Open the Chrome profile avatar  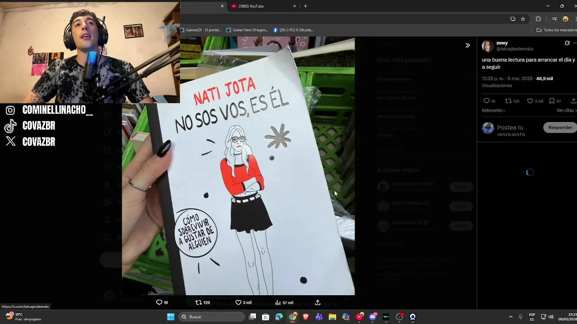[565, 19]
